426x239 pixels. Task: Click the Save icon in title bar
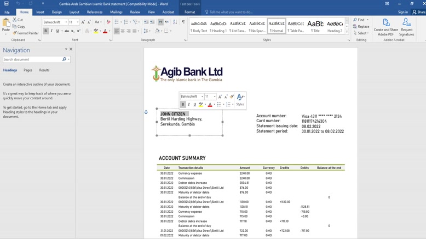(x=6, y=3)
